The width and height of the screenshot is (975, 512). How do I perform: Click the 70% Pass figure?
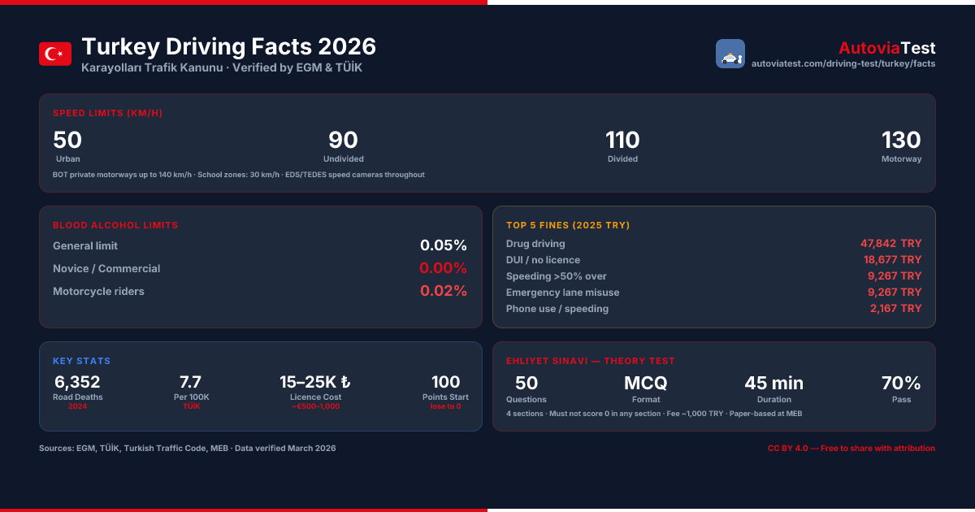[901, 388]
